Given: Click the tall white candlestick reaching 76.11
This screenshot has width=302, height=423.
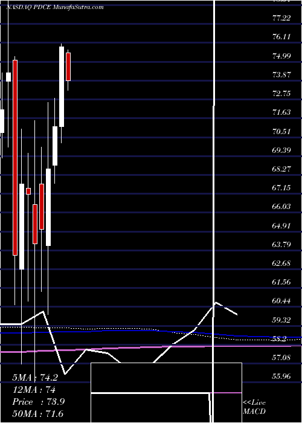Looking at the screenshot, I should coord(62,86).
